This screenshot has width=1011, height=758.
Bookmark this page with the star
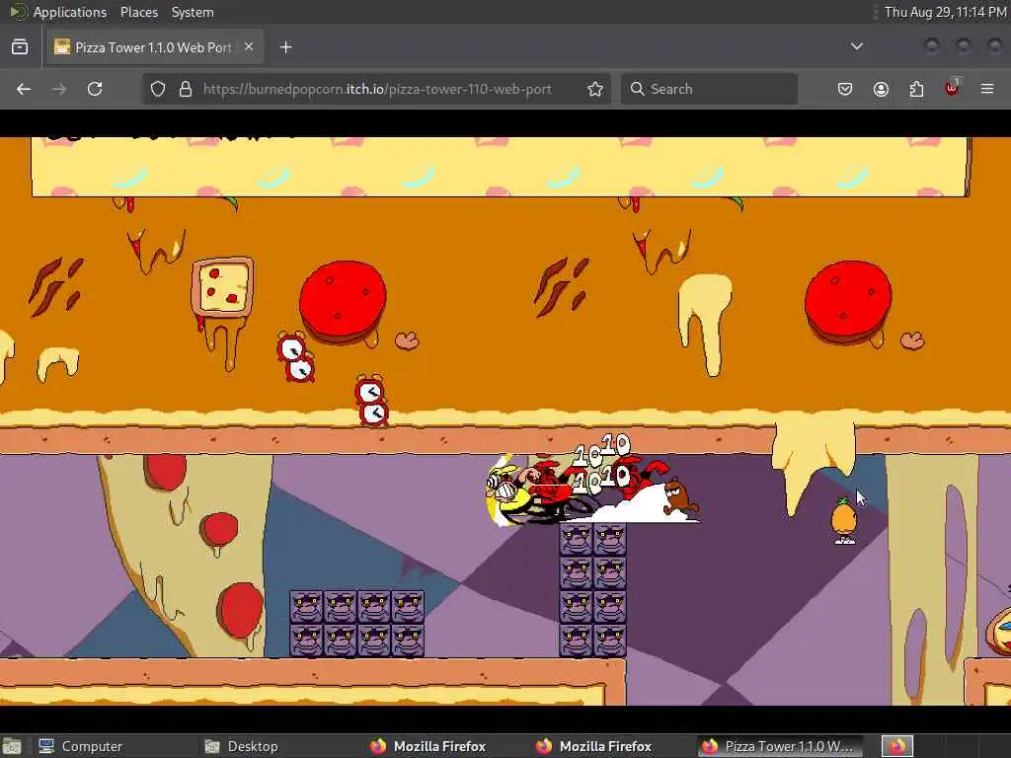pos(595,89)
